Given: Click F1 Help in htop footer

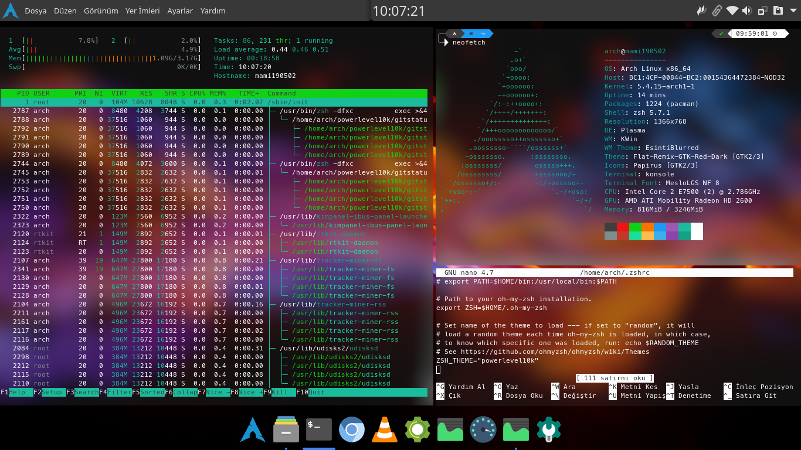Looking at the screenshot, I should 16,392.
